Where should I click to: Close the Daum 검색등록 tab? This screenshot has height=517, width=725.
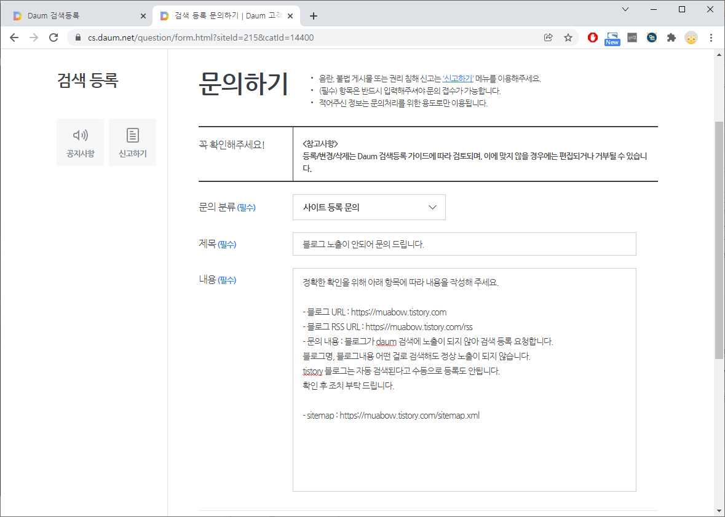[143, 16]
